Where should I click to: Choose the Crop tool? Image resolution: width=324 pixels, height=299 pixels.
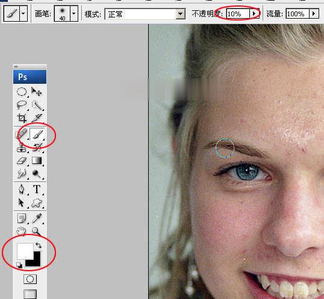(22, 118)
